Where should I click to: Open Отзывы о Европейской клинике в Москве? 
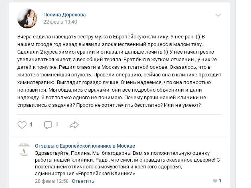tap(85, 146)
